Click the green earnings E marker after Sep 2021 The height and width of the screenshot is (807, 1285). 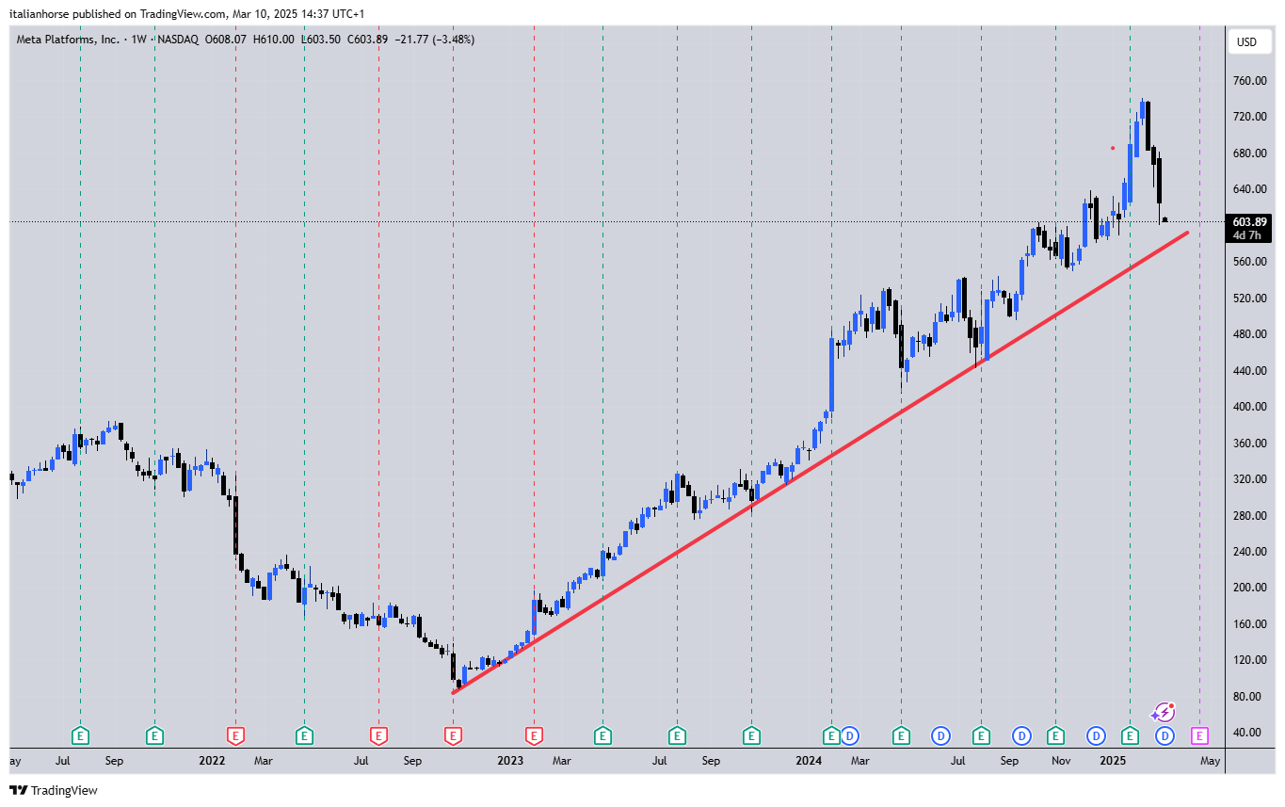tap(154, 734)
